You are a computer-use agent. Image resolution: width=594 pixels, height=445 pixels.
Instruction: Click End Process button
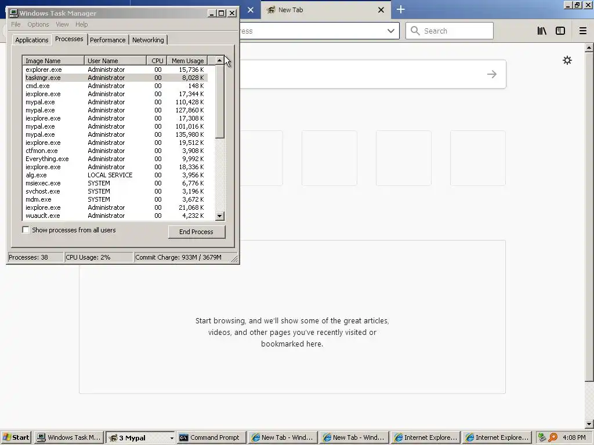click(x=196, y=232)
